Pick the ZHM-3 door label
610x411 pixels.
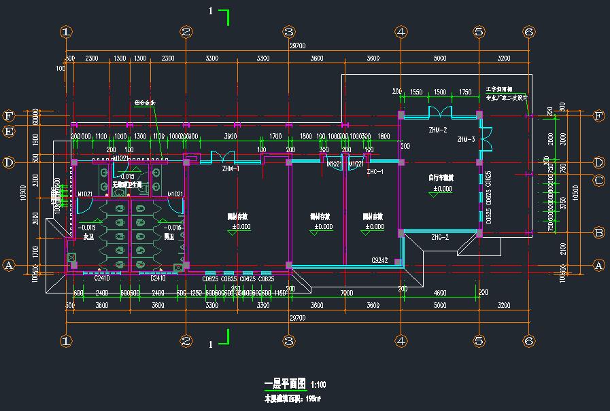[x=466, y=139]
